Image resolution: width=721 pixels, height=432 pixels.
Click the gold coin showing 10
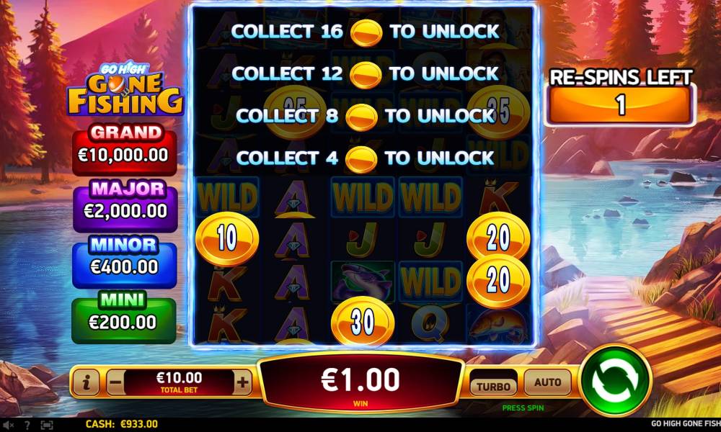pos(227,239)
